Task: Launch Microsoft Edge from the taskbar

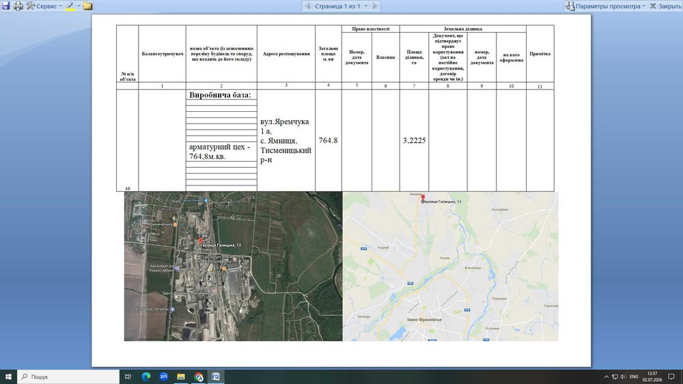Action: pyautogui.click(x=146, y=376)
